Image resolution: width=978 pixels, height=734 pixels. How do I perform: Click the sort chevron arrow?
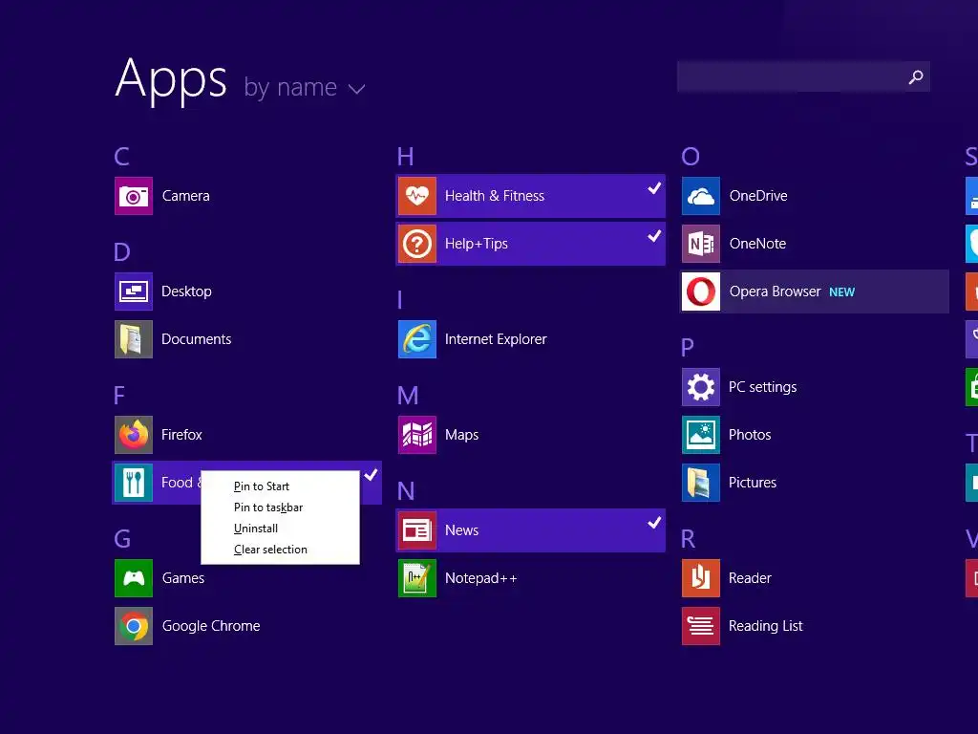[x=356, y=89]
